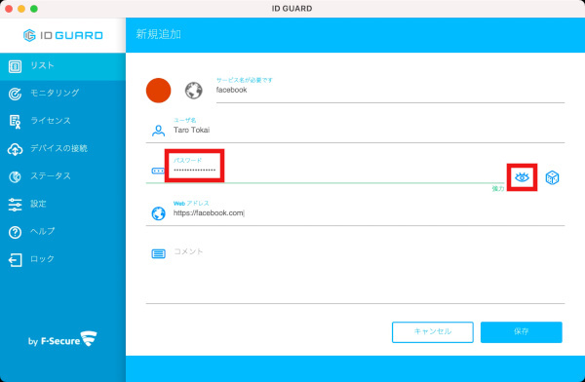
Task: Open the ステータス section in sidebar
Action: (x=62, y=176)
